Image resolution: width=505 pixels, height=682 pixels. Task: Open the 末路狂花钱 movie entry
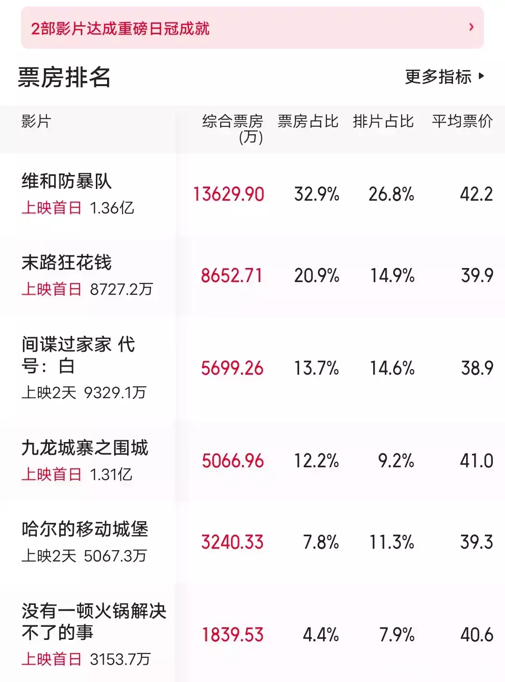pyautogui.click(x=66, y=262)
